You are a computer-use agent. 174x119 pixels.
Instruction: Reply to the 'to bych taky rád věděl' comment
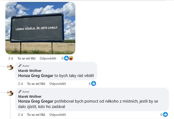[58, 84]
